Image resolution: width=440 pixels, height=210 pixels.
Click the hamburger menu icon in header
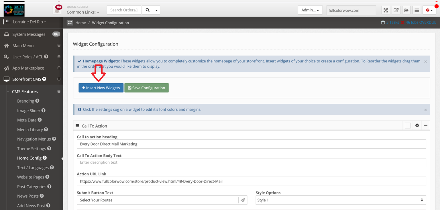click(x=417, y=10)
